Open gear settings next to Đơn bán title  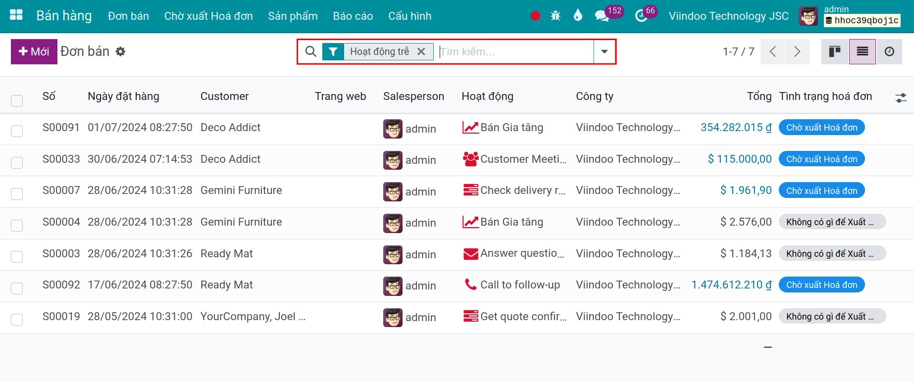click(120, 51)
